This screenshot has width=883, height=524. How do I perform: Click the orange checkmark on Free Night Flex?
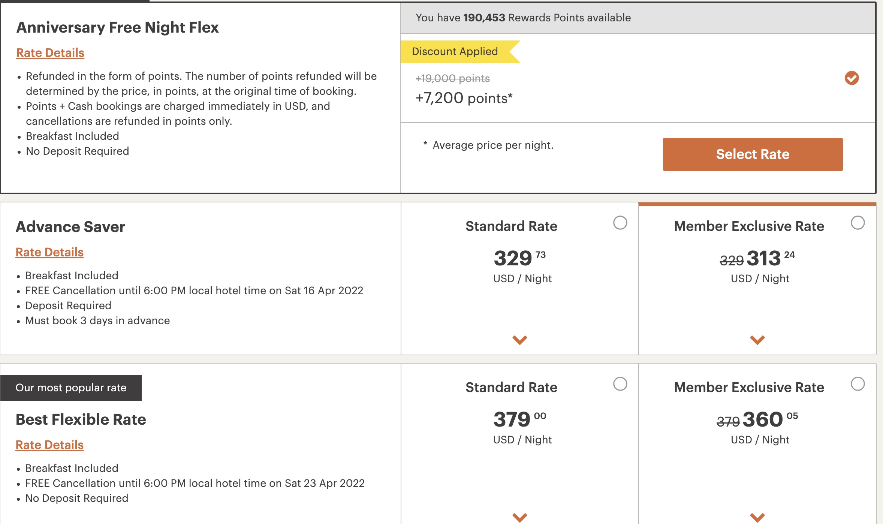[x=852, y=78]
